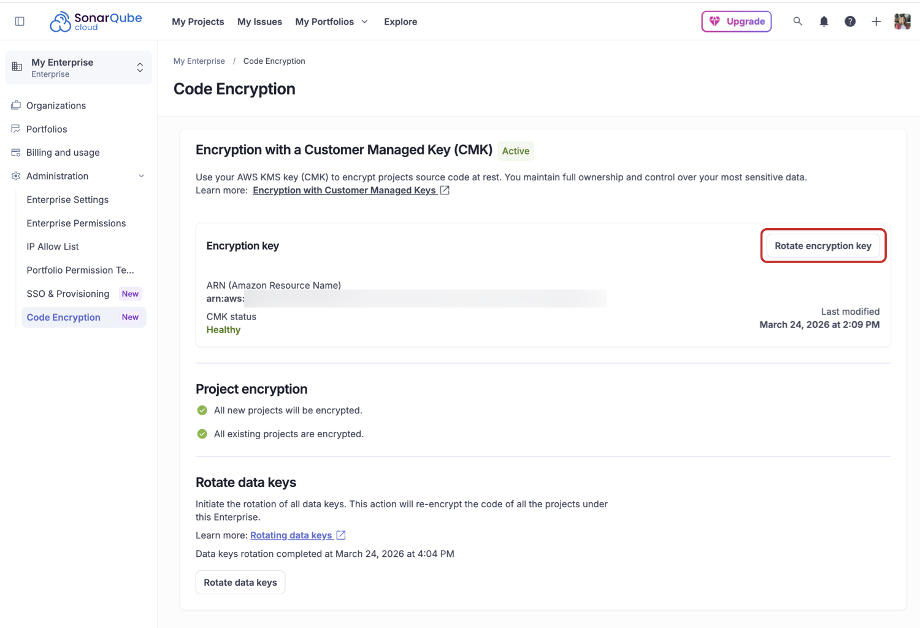Open Enterprise Permissions
The image size is (920, 628).
(x=76, y=223)
